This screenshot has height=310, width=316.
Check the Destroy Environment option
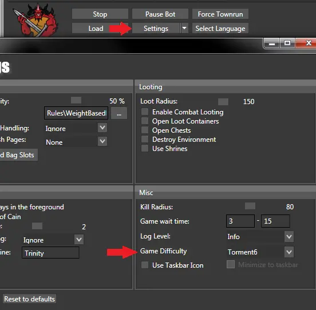(145, 139)
